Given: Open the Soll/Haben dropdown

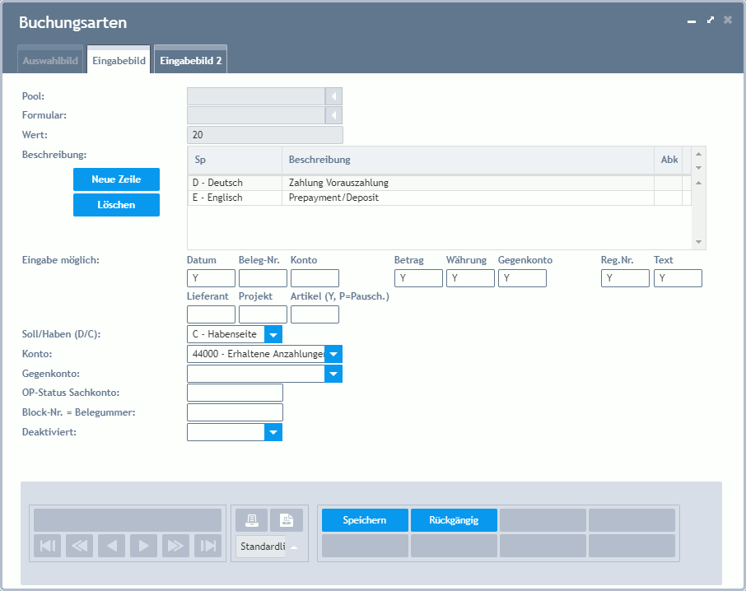Looking at the screenshot, I should (273, 334).
